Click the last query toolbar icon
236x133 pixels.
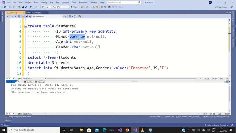80,16
